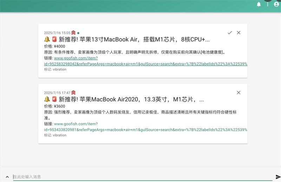Click the 标记: vibration tag in second message
The image size is (281, 182).
point(55,135)
